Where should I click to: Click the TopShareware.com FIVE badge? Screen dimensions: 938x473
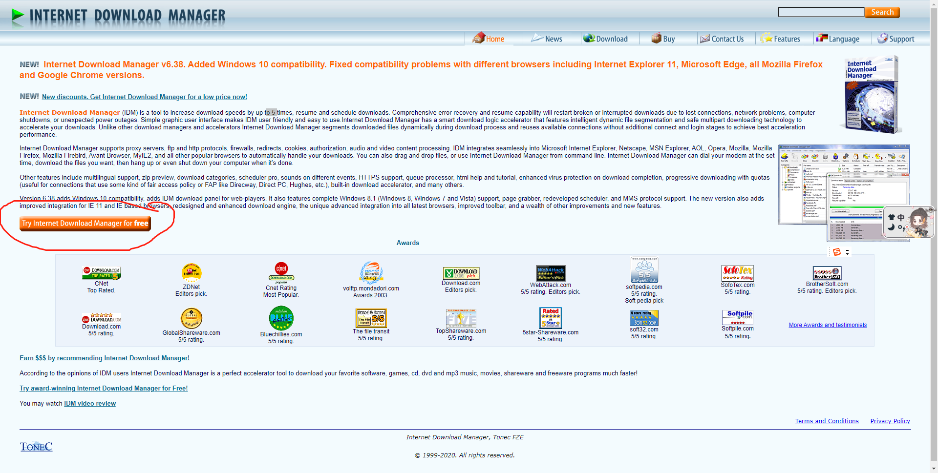(461, 318)
